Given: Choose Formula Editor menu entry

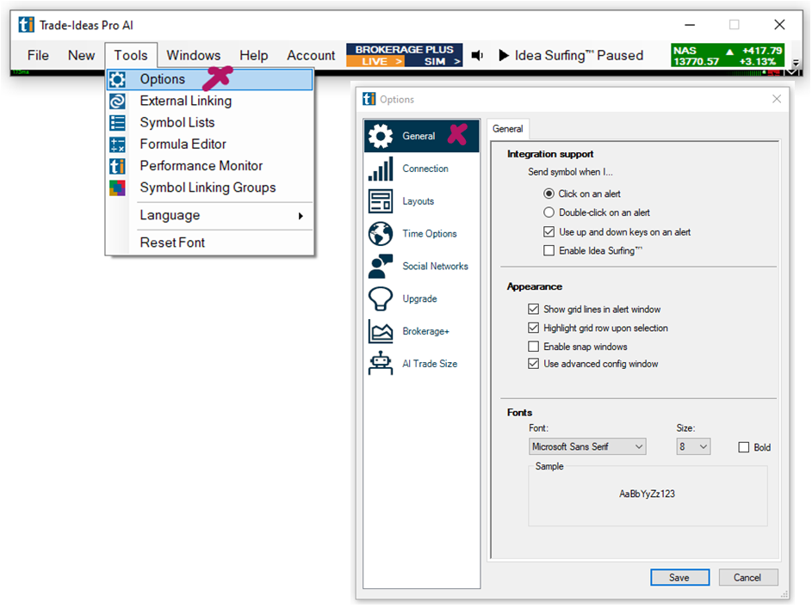Looking at the screenshot, I should coord(210,144).
